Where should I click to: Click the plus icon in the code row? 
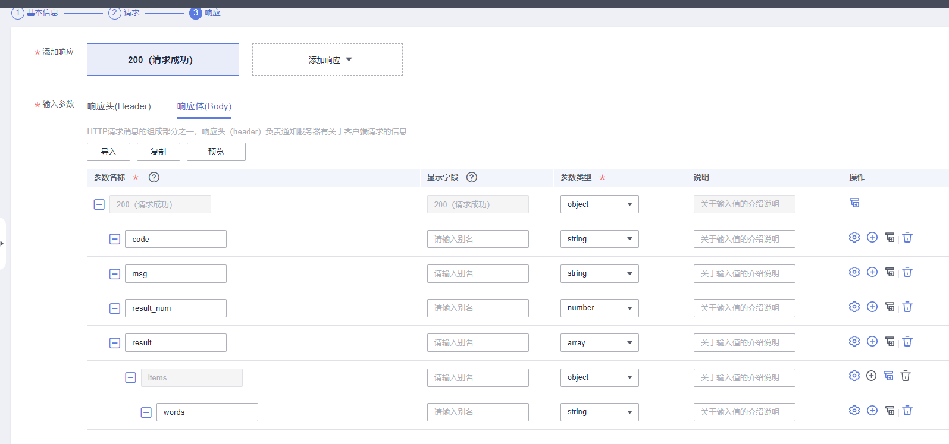(x=872, y=238)
